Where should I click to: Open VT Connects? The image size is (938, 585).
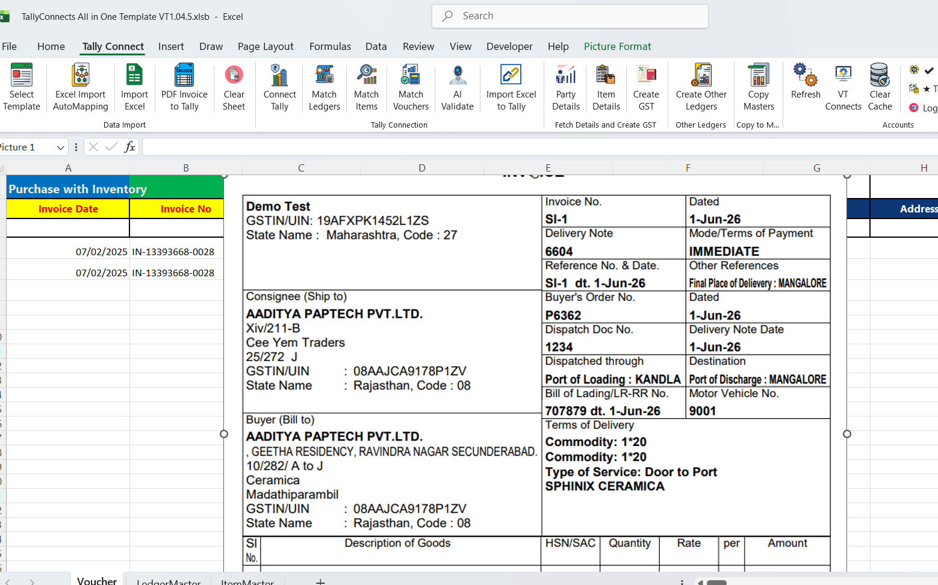843,87
